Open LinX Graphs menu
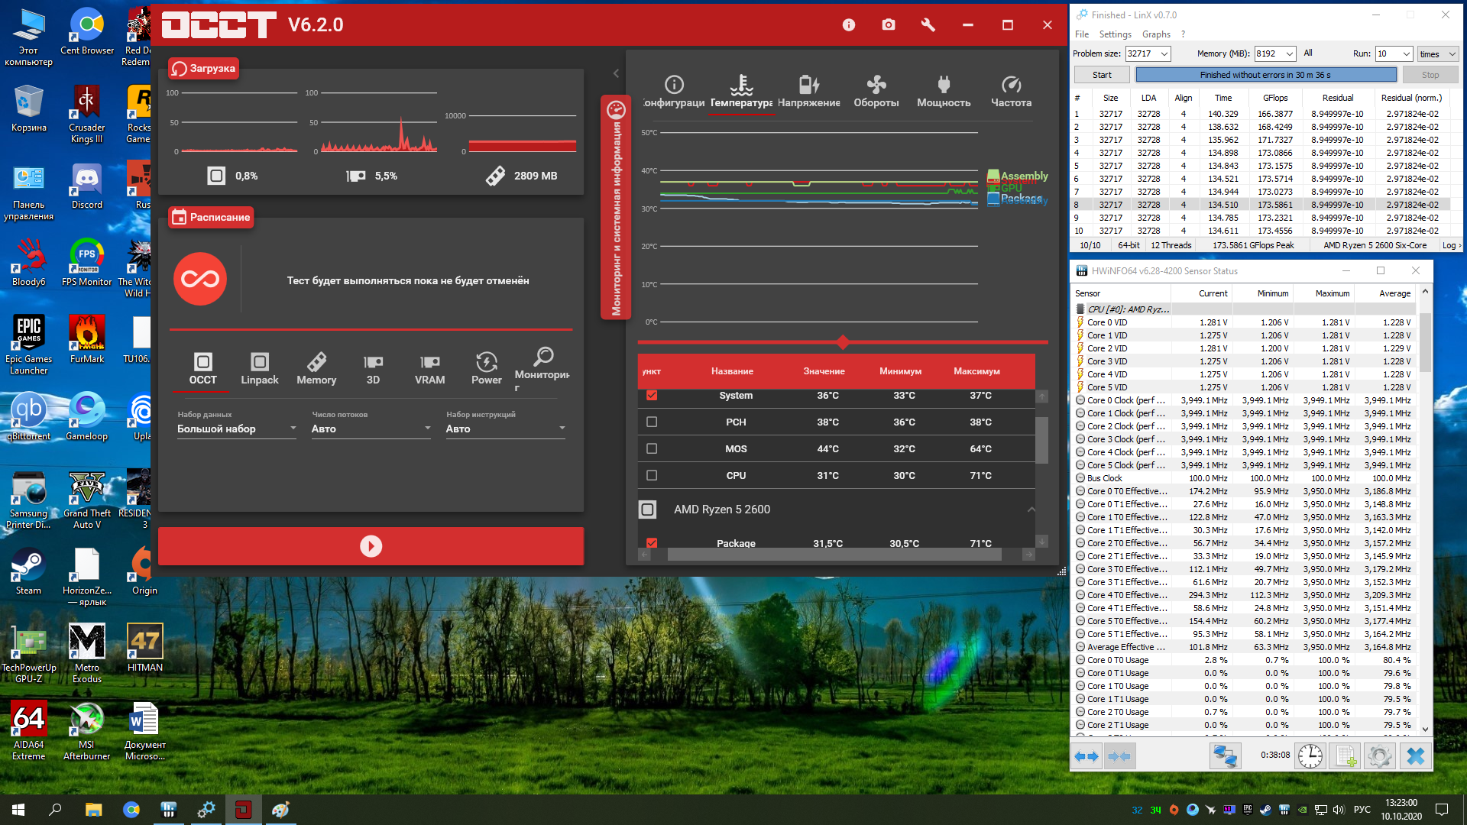The image size is (1467, 825). pyautogui.click(x=1156, y=34)
